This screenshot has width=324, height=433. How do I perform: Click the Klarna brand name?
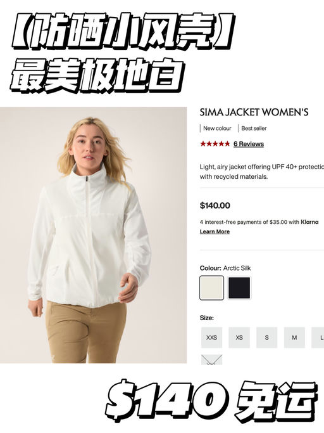309,222
